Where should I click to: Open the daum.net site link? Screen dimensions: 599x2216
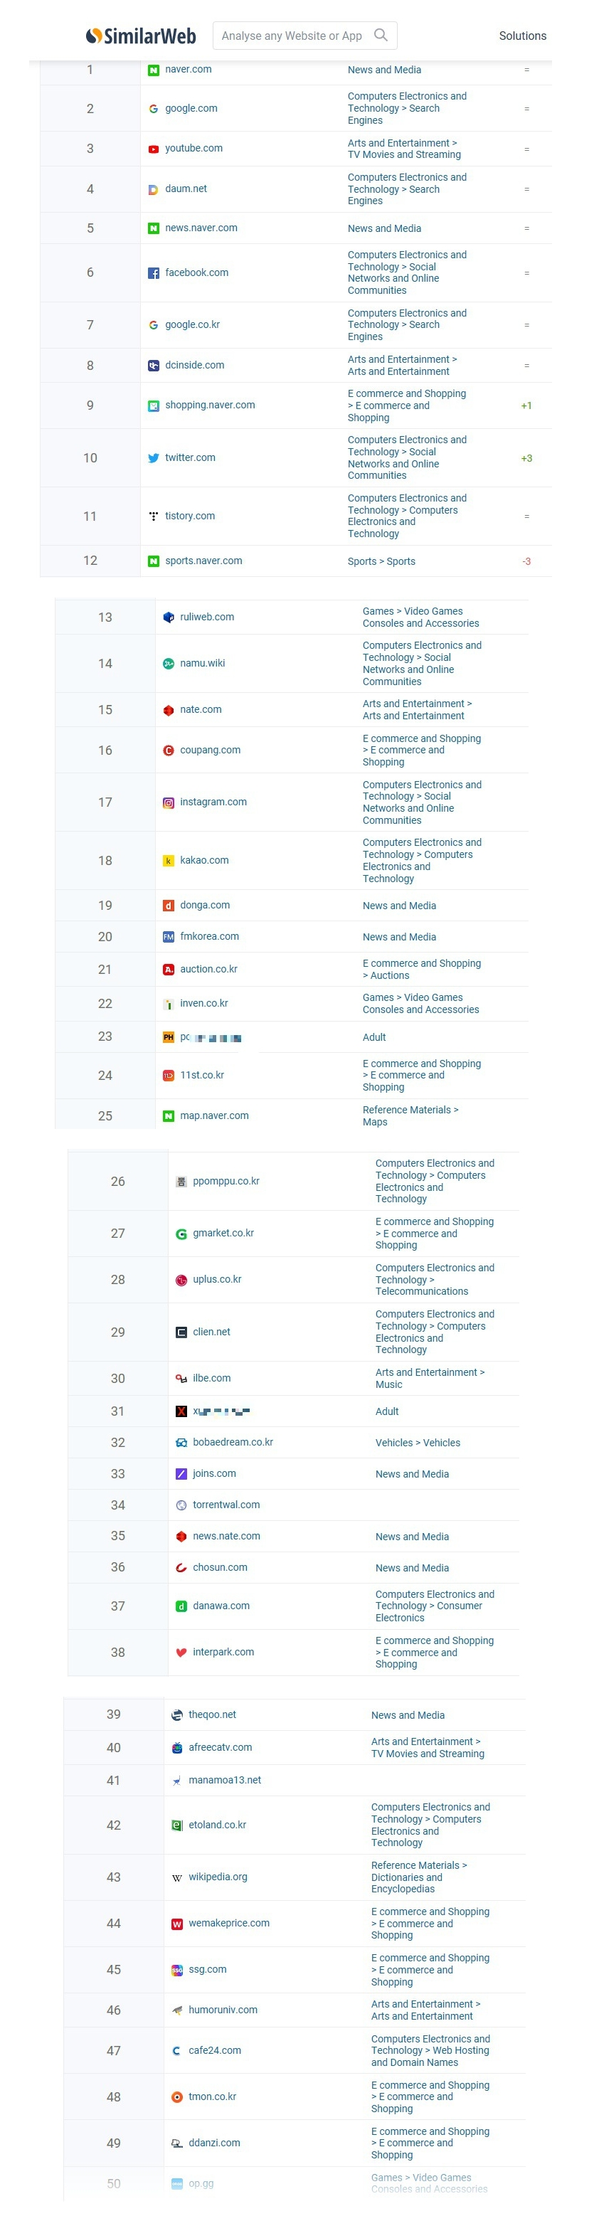click(x=186, y=189)
